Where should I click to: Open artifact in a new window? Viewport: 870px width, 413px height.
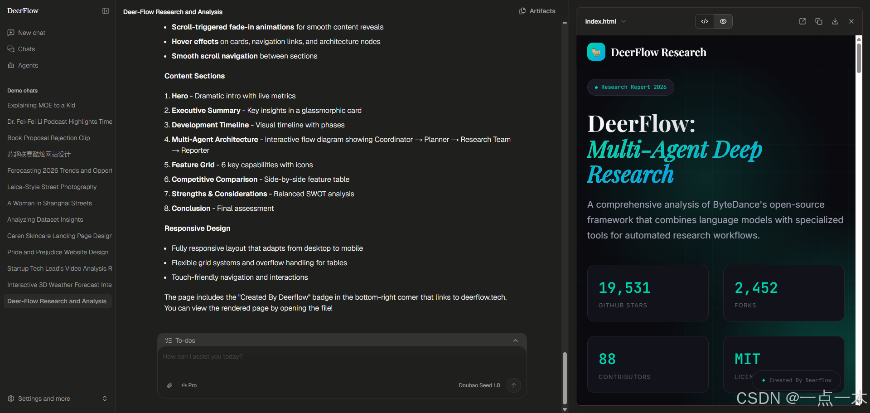(802, 21)
